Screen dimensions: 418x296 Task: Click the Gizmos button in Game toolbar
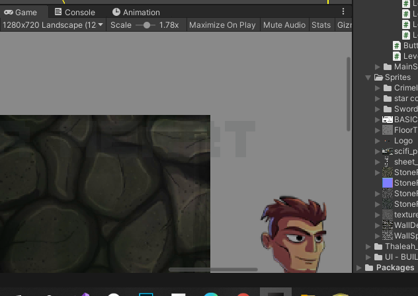[x=344, y=25]
